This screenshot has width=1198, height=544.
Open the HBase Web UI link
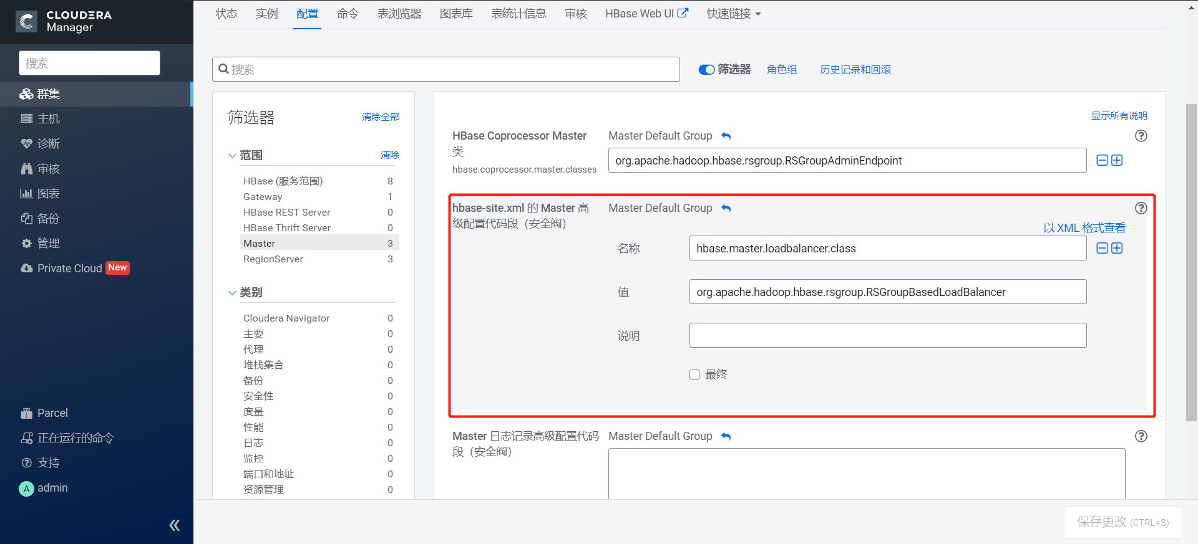[646, 14]
